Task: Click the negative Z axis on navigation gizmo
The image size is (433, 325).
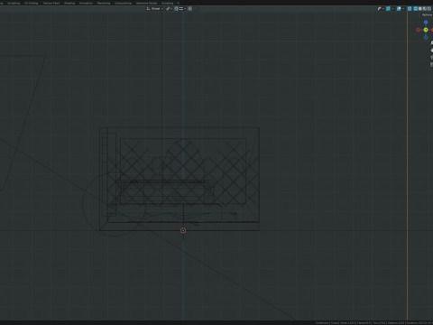Action: 426,37
